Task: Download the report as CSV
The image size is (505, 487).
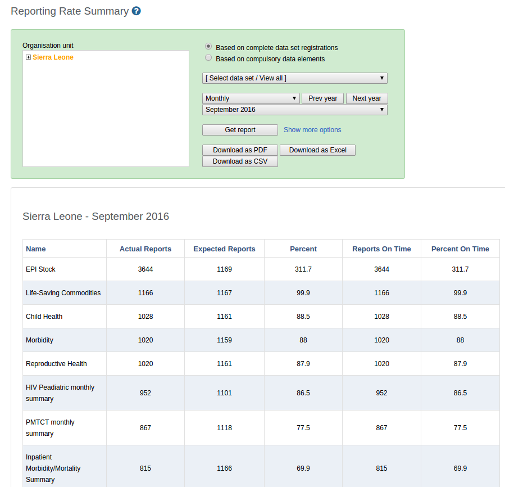Action: coord(240,161)
